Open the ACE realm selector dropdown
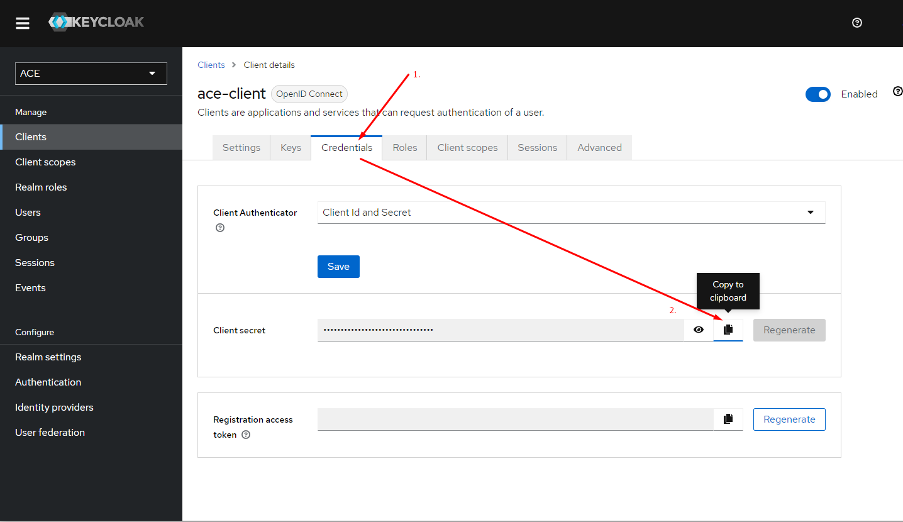This screenshot has height=522, width=903. [x=91, y=74]
